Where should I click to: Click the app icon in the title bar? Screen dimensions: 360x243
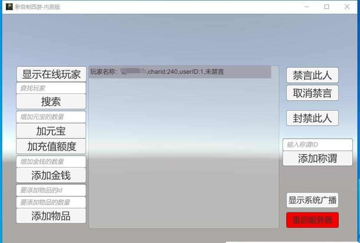9,7
